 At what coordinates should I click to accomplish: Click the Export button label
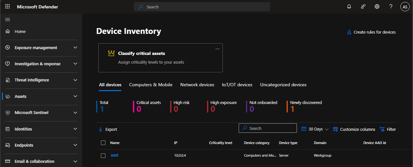pos(111,129)
